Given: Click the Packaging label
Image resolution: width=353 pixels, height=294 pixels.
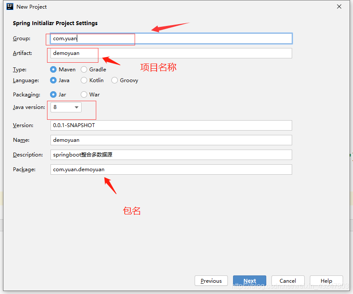Looking at the screenshot, I should 27,95.
